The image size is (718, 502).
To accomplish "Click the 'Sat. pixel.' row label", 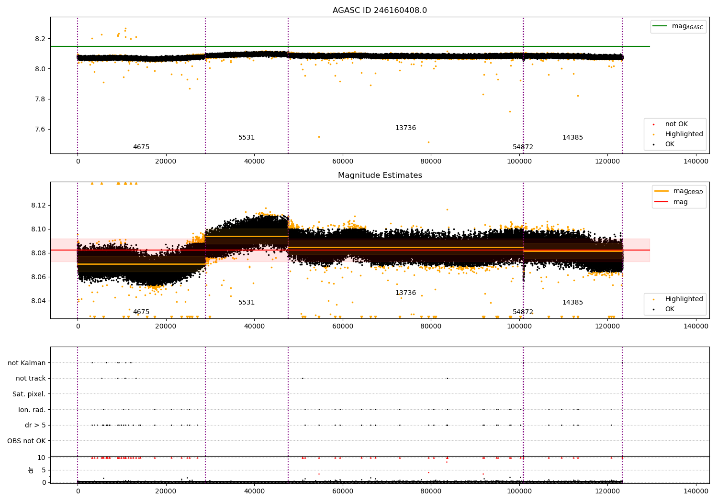I will 29,394.
